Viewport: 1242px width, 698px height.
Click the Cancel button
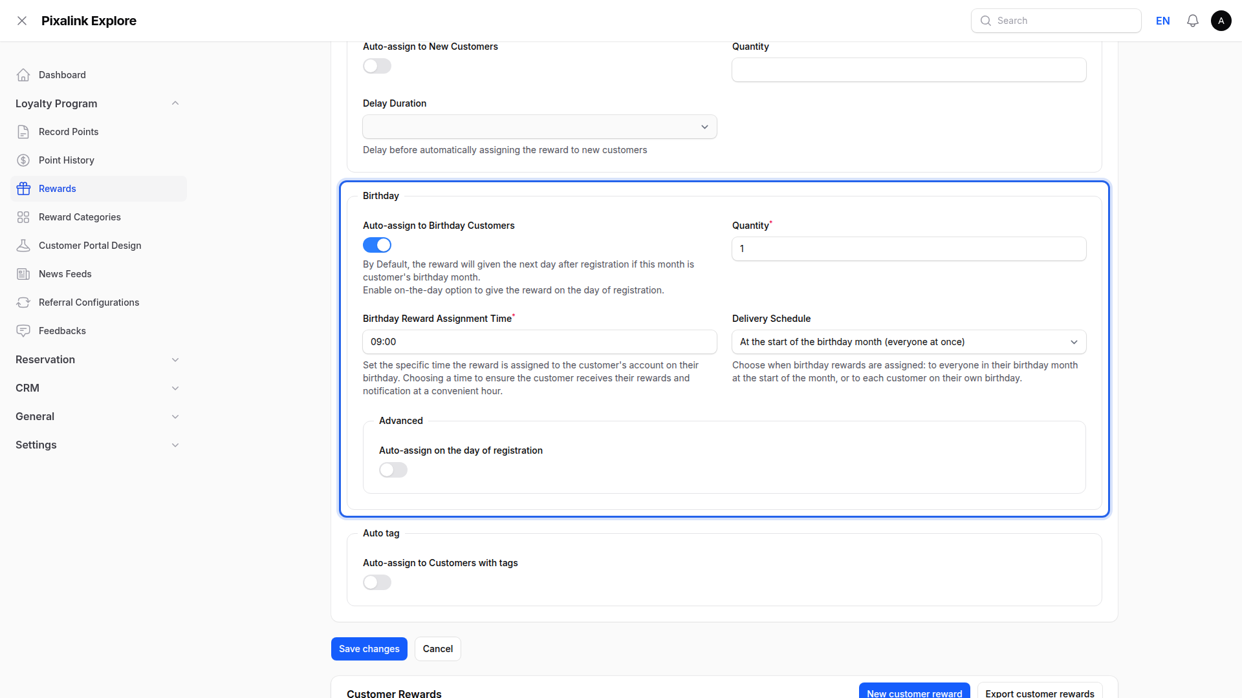pyautogui.click(x=438, y=649)
